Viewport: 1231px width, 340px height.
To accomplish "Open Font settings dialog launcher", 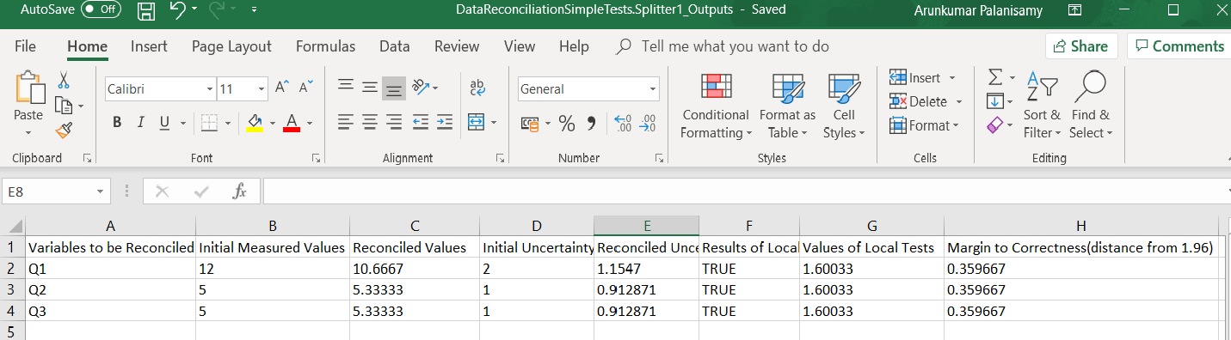I will click(x=317, y=158).
